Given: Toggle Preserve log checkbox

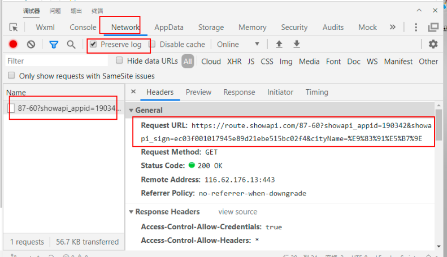Looking at the screenshot, I should [93, 44].
